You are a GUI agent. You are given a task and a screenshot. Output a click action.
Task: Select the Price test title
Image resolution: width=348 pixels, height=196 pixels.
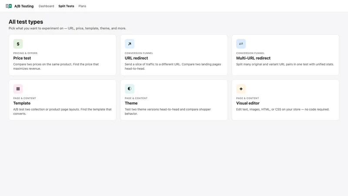(x=22, y=58)
